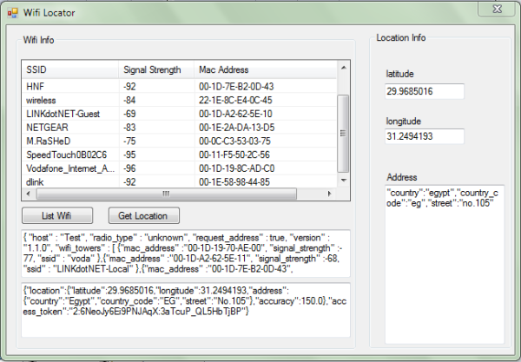Click MAC address 00-1D-7E-B2-0D-43 in list
This screenshot has height=362, width=521.
[236, 87]
